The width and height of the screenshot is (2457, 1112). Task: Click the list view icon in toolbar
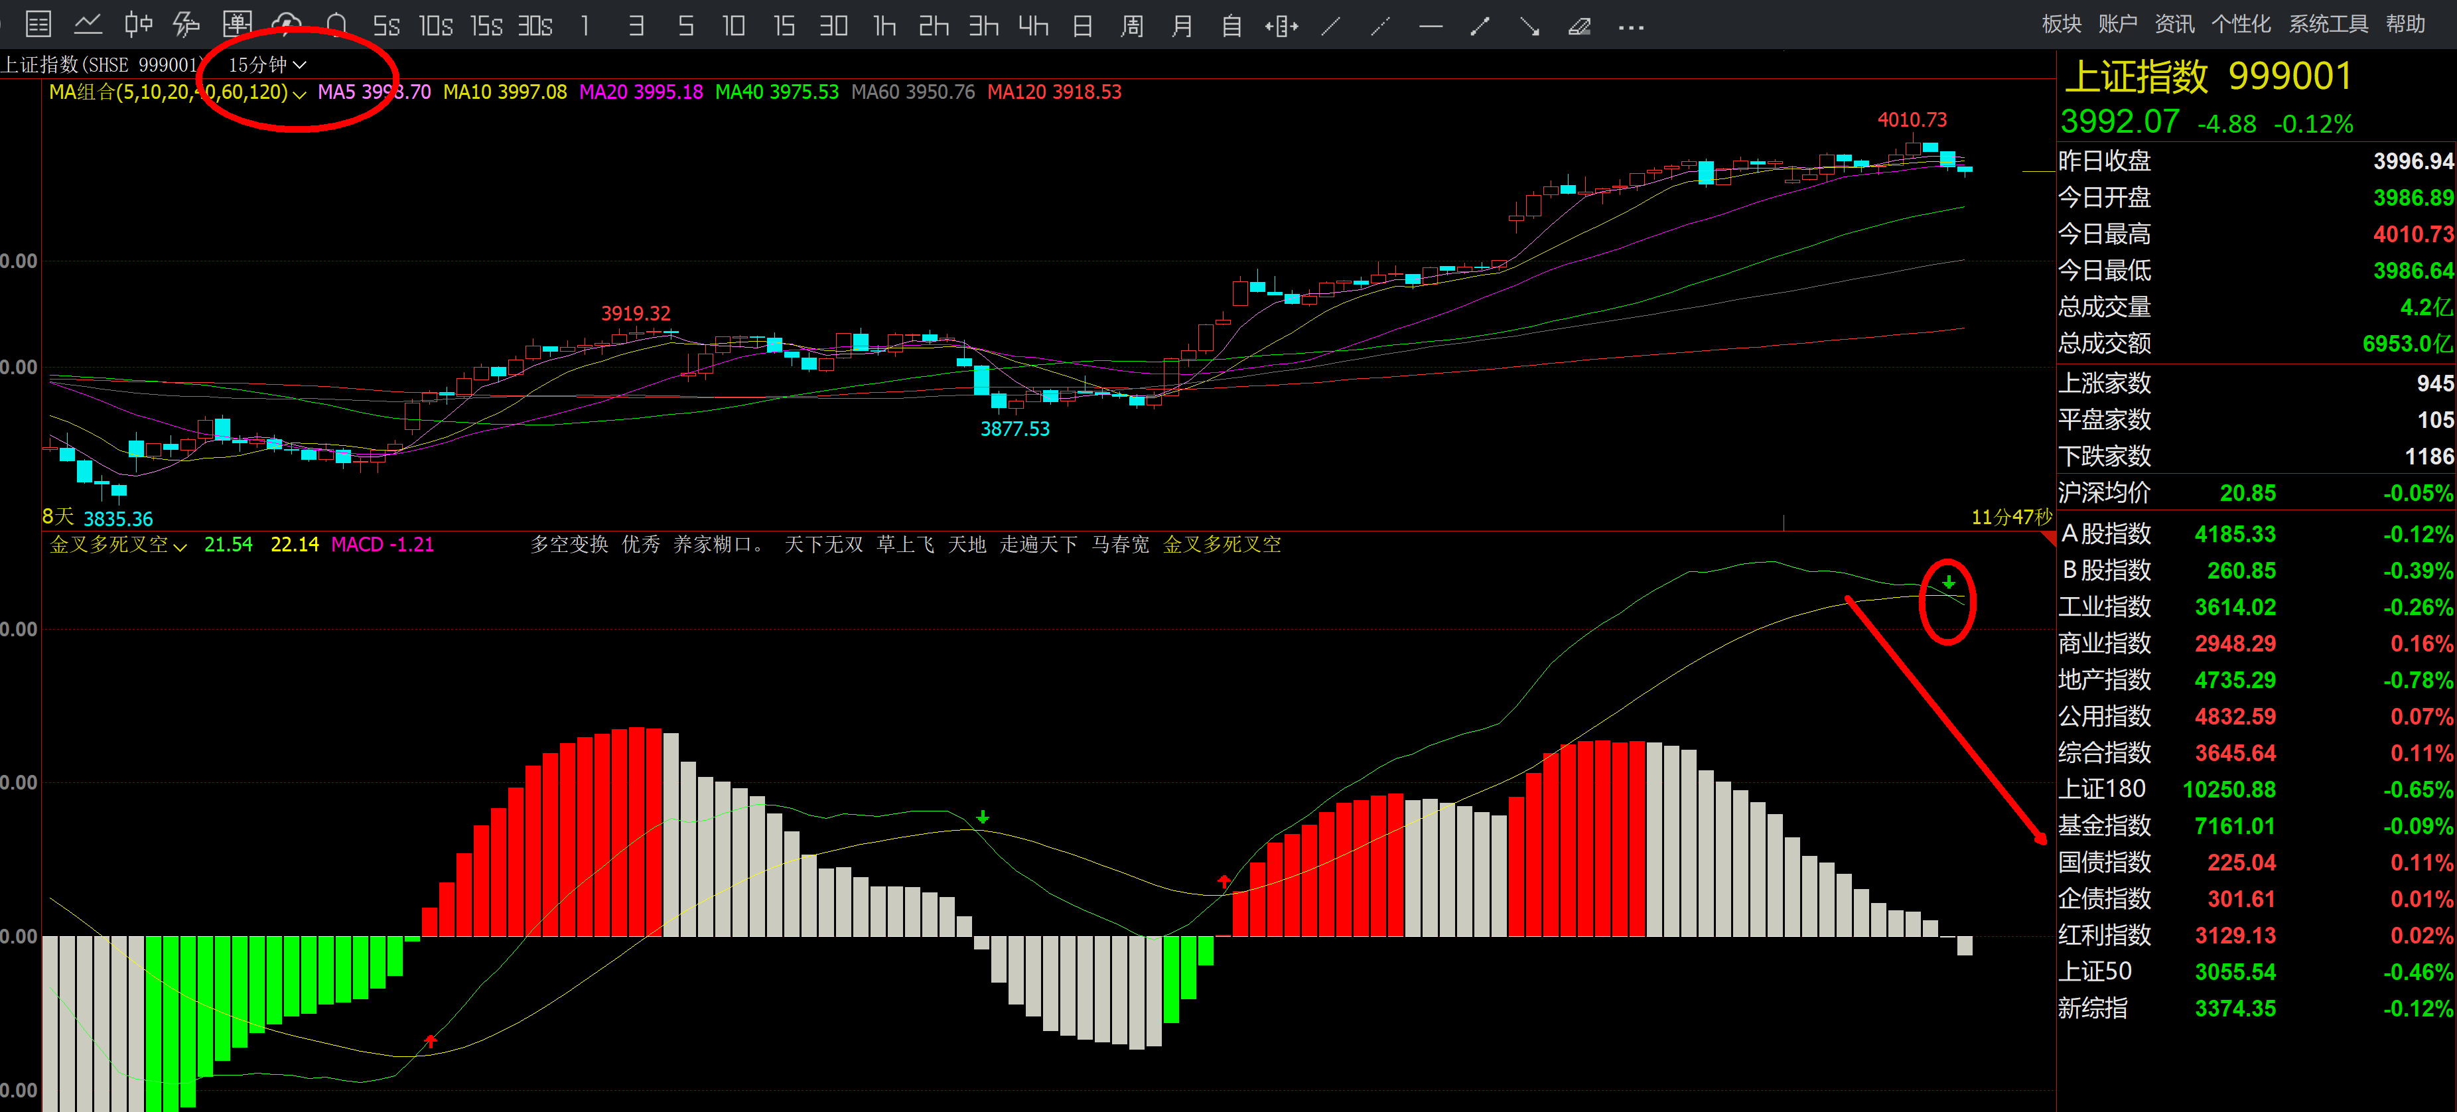pos(38,25)
